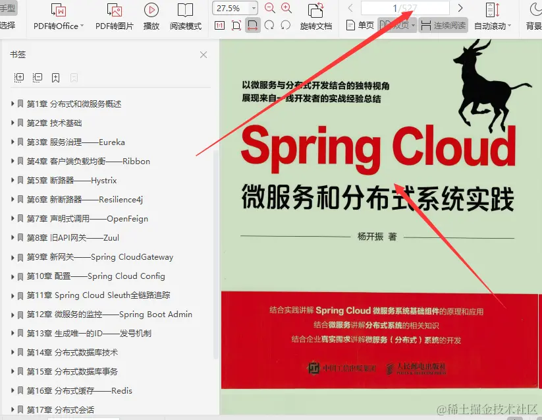Screen dimensions: 542x420
Task: Open the 双页 dropdown arrow
Action: coord(413,26)
